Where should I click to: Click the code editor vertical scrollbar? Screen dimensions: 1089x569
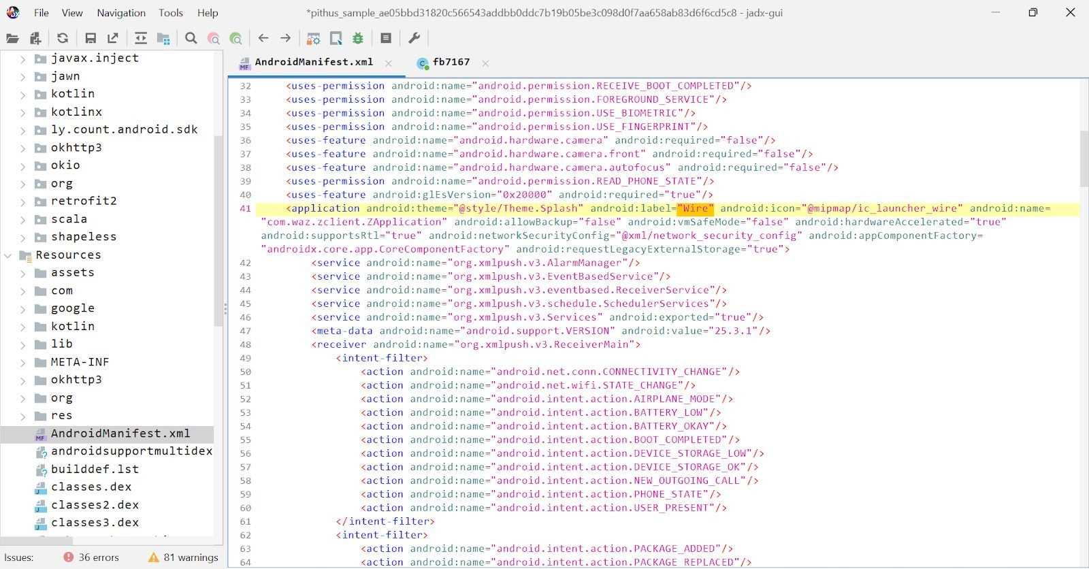[x=1084, y=159]
